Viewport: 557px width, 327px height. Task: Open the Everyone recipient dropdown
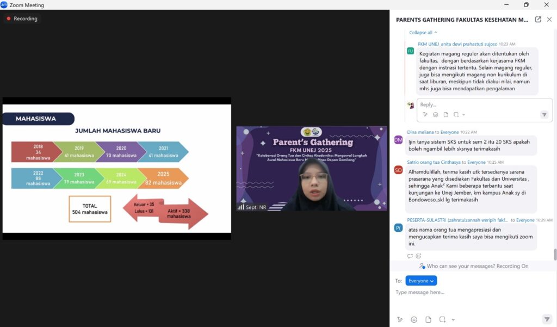421,281
